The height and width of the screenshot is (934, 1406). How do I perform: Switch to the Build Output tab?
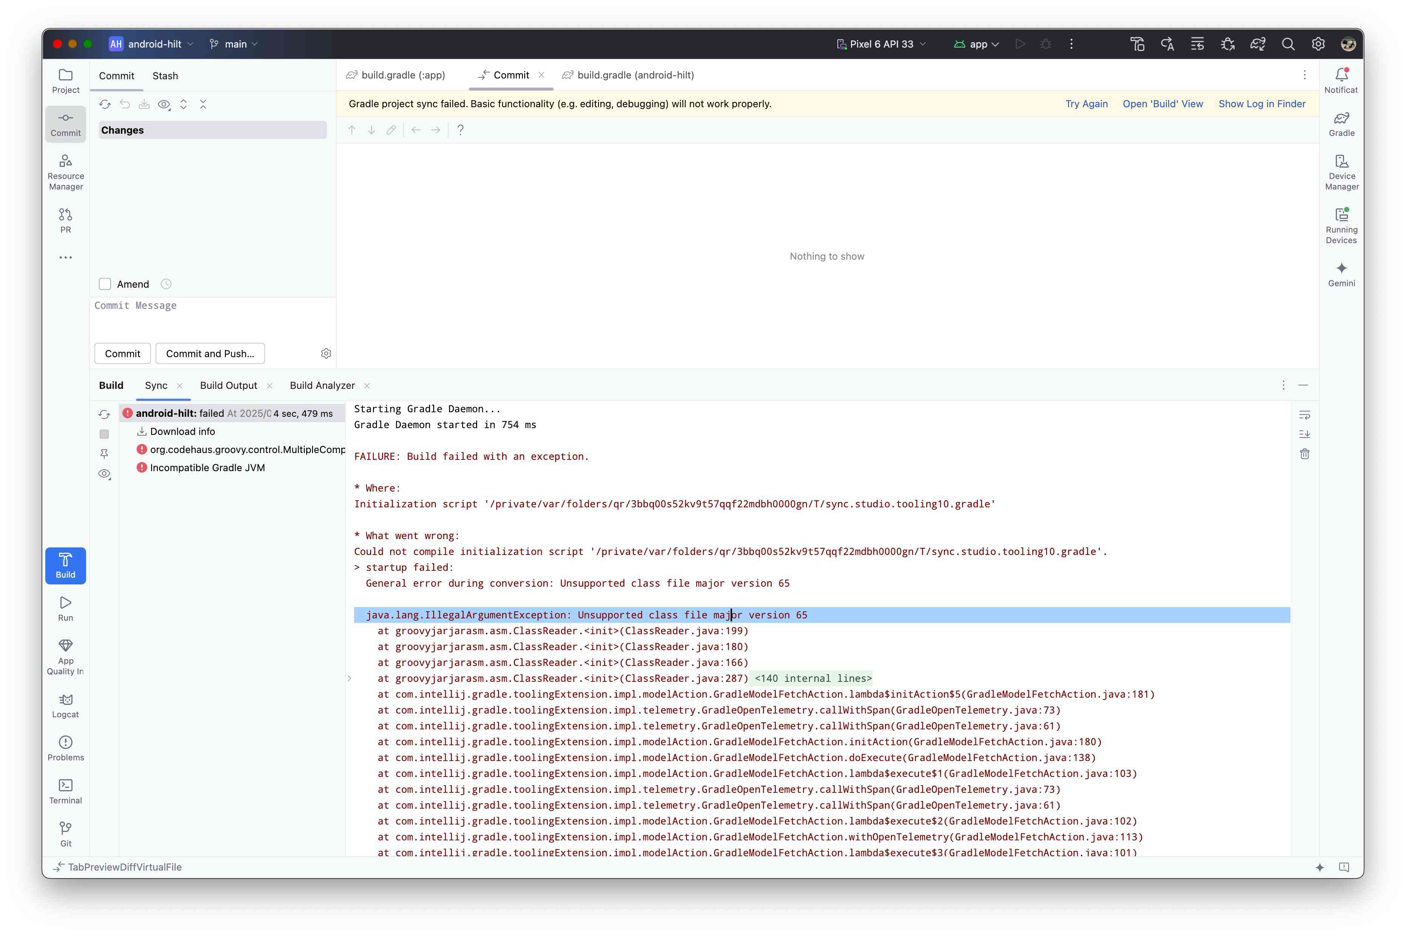click(x=228, y=385)
